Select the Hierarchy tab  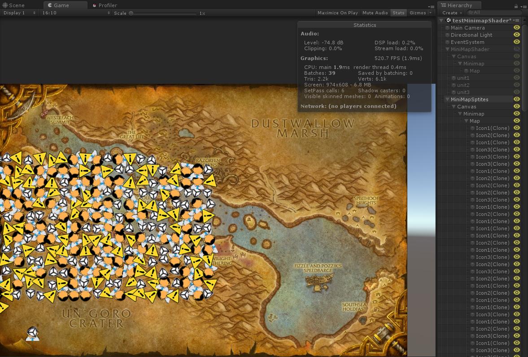pos(459,5)
